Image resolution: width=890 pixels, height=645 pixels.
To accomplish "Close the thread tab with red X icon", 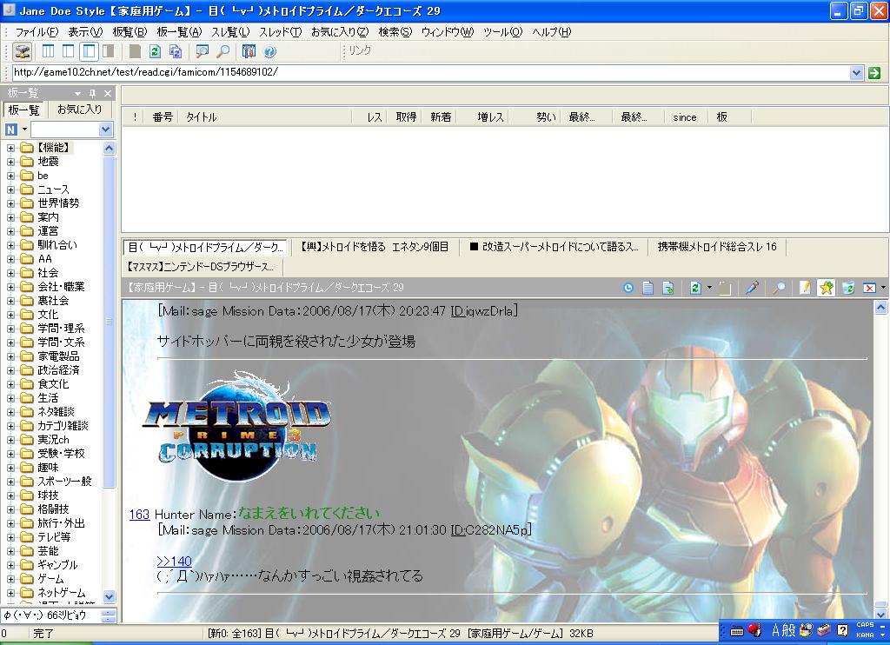I will pyautogui.click(x=869, y=288).
